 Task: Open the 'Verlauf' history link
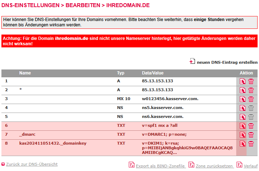tap(250, 166)
